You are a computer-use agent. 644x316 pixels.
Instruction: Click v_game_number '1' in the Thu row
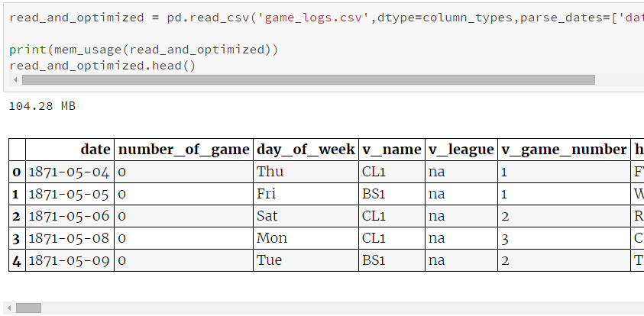(x=564, y=172)
